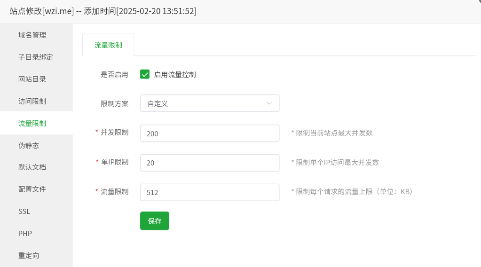Go to 重定向 settings
The width and height of the screenshot is (481, 267).
pyautogui.click(x=29, y=255)
